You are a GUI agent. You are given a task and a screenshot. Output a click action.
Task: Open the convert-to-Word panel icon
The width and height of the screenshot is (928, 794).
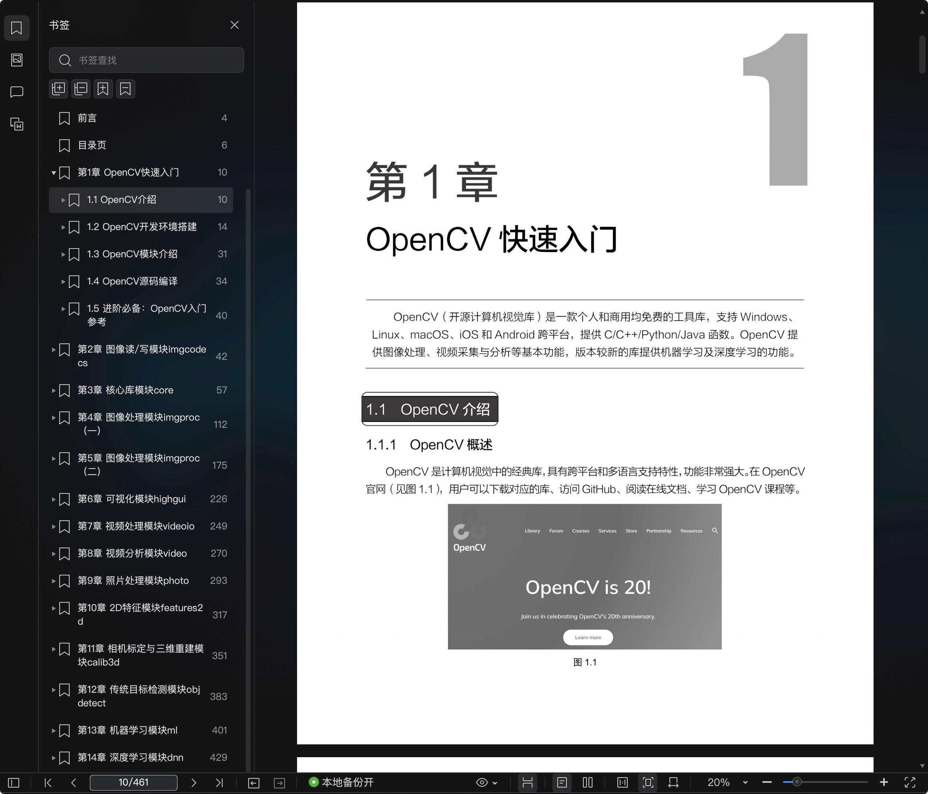16,124
